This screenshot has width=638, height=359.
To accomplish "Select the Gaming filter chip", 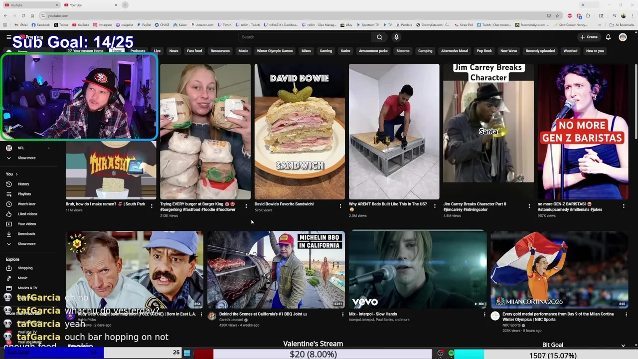I will [325, 51].
